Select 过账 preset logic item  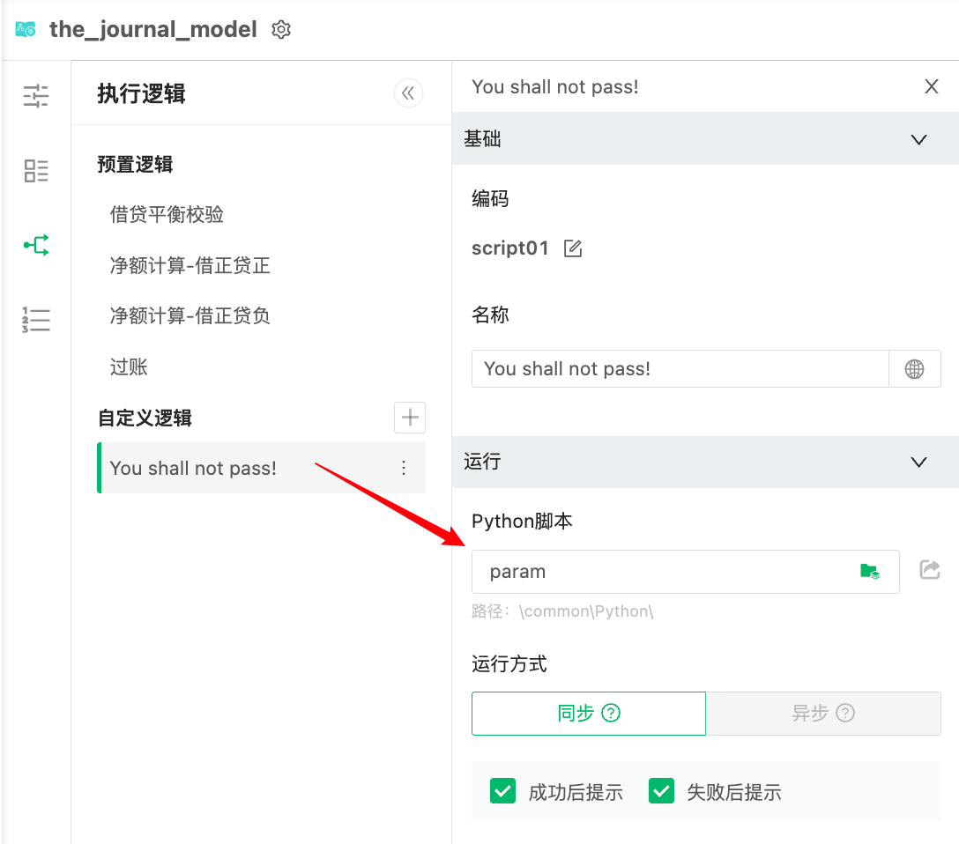129,367
